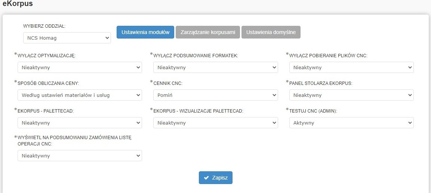Click the Sposób obliczania ceny label

[49, 83]
